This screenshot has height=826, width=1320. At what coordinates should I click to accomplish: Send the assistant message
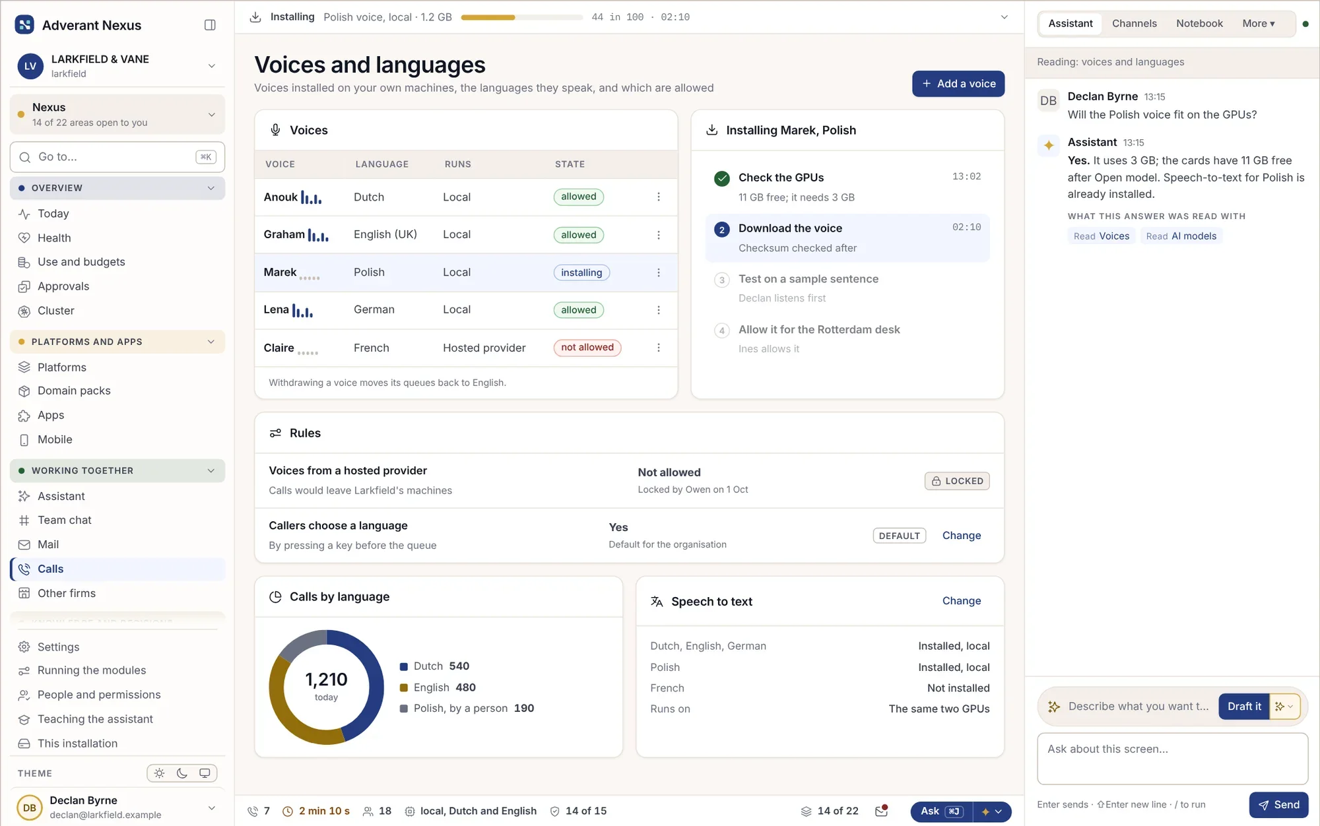tap(1278, 805)
